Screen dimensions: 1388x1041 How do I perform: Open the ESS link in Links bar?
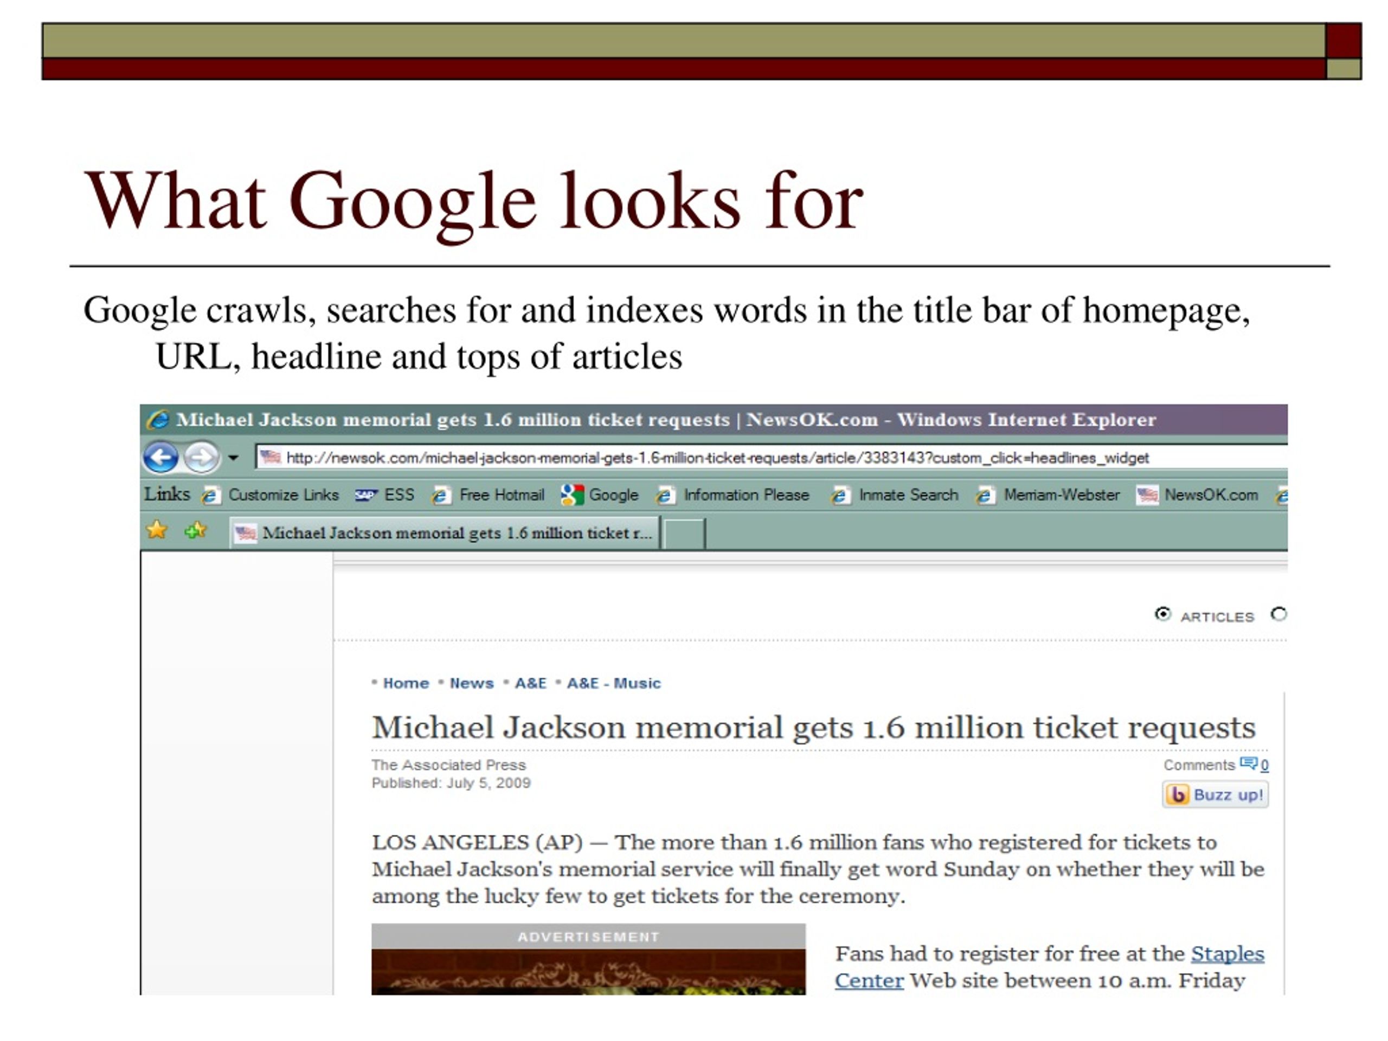(x=399, y=495)
